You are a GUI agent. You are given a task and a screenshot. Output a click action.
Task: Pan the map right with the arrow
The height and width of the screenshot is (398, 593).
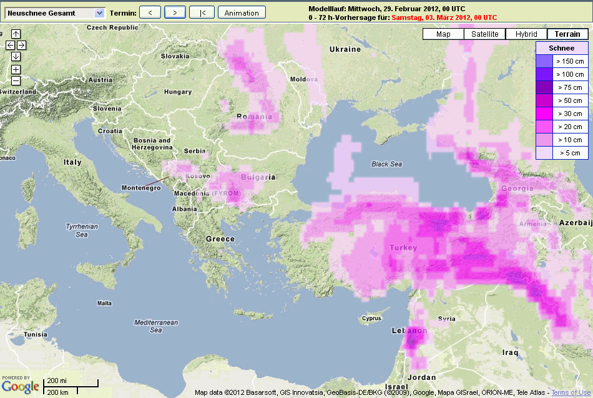tap(21, 45)
